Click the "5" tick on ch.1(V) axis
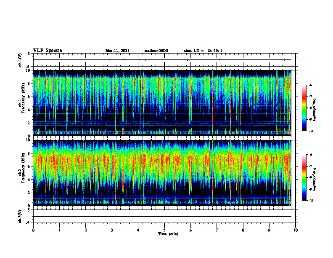333x258 pixels. [29, 54]
